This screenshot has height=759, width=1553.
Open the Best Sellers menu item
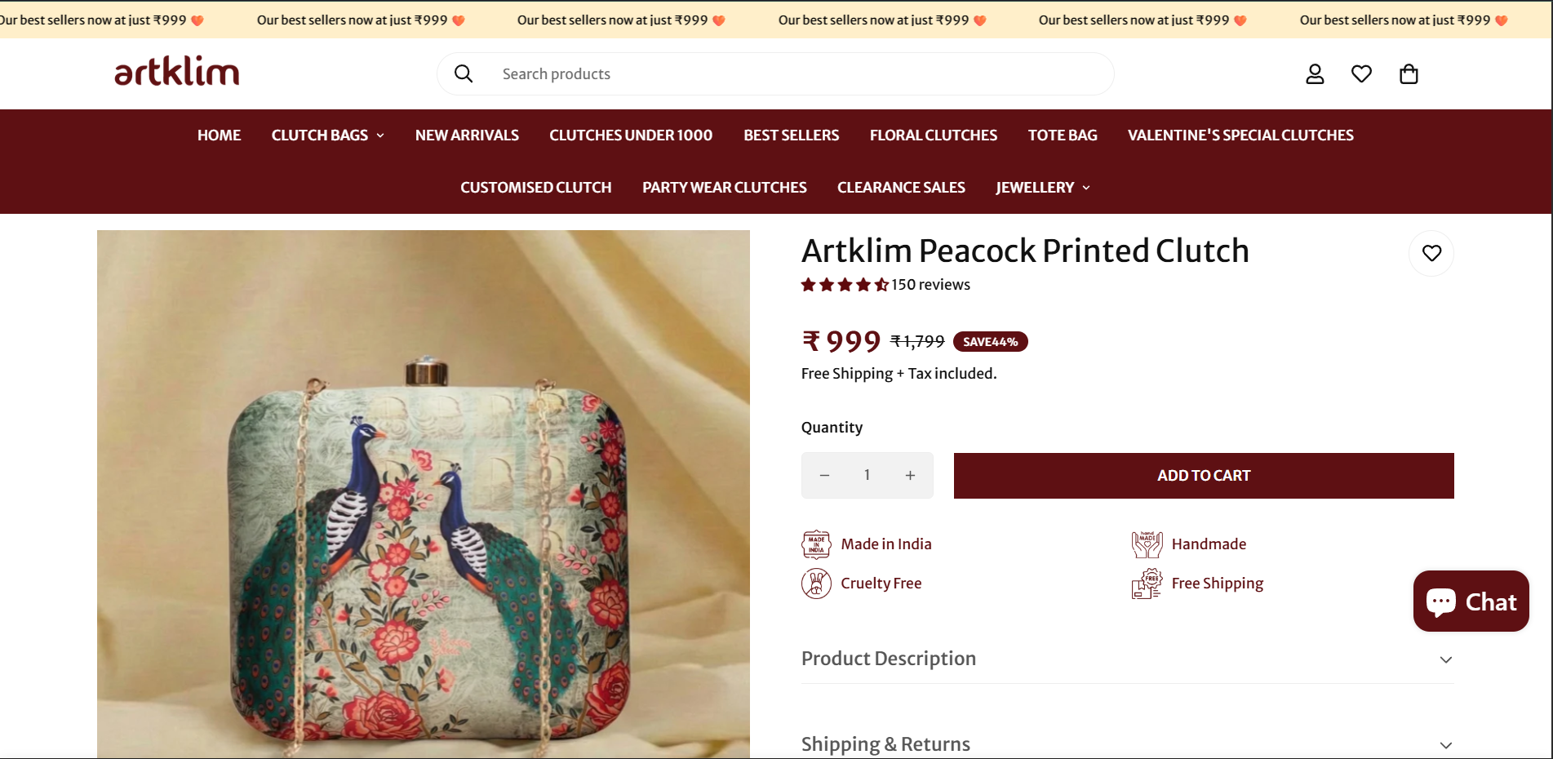[x=791, y=135]
